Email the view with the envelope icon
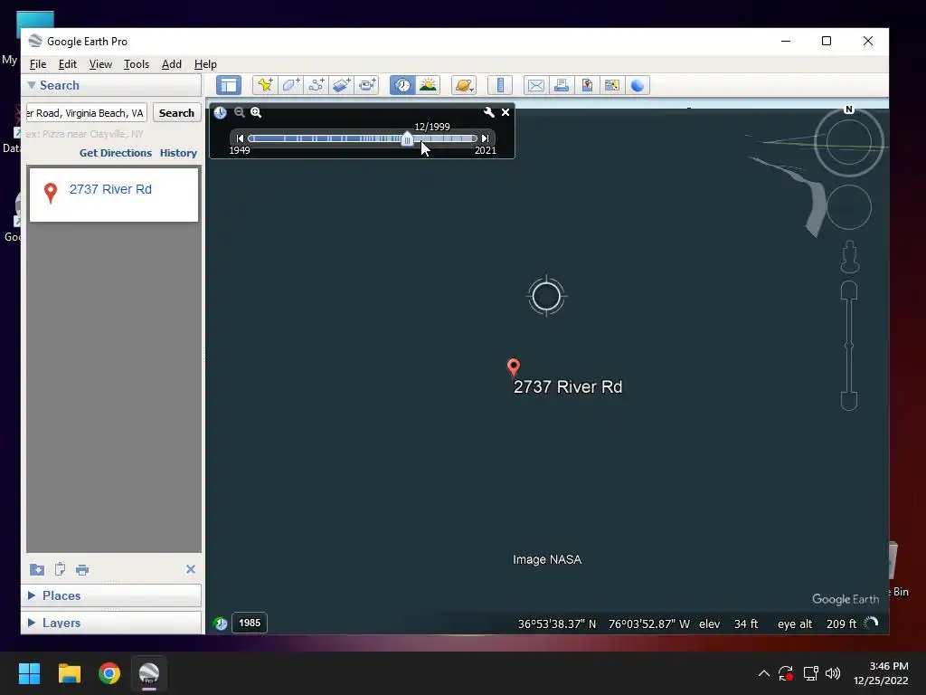The height and width of the screenshot is (695, 926). (535, 85)
